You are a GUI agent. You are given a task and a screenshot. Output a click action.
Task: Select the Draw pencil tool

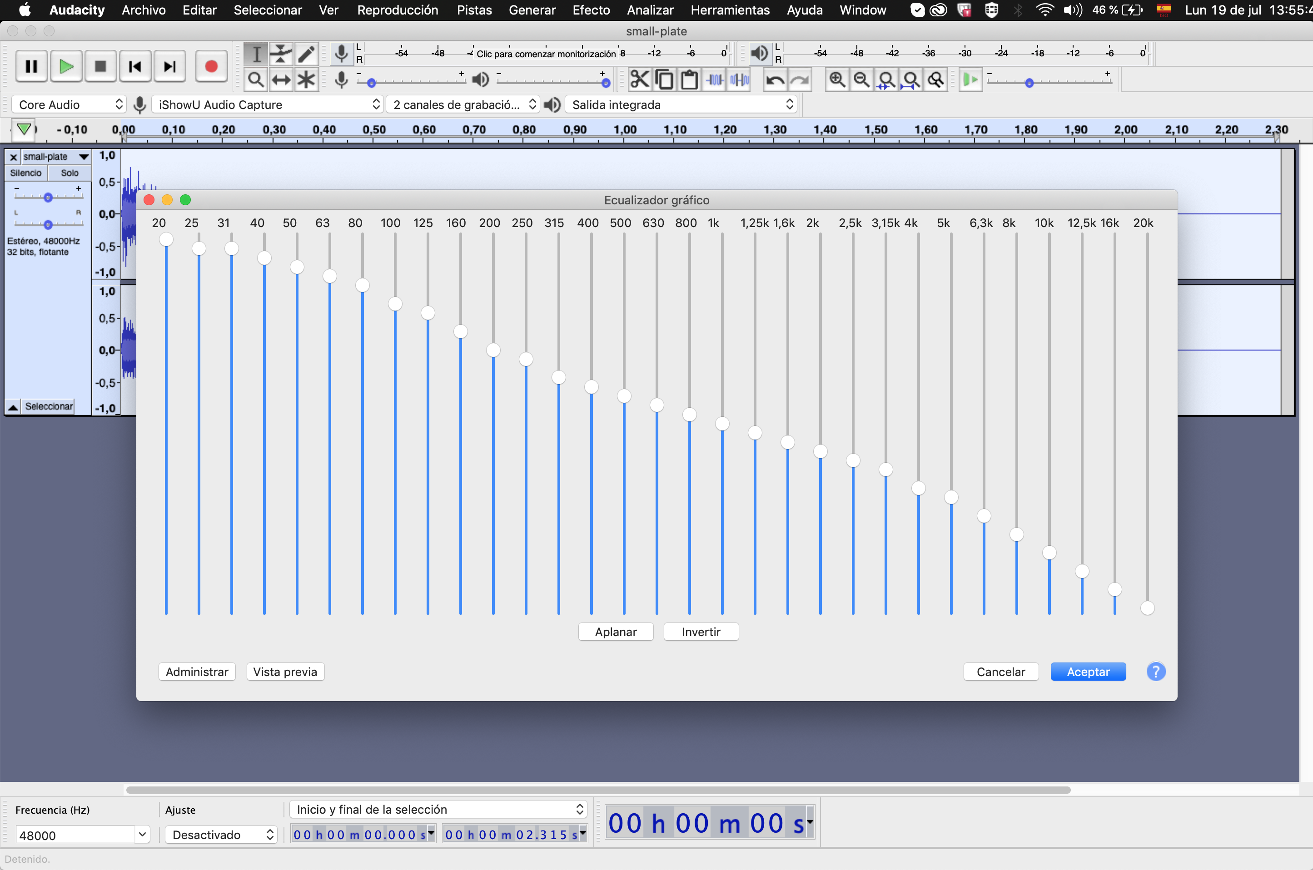click(306, 54)
